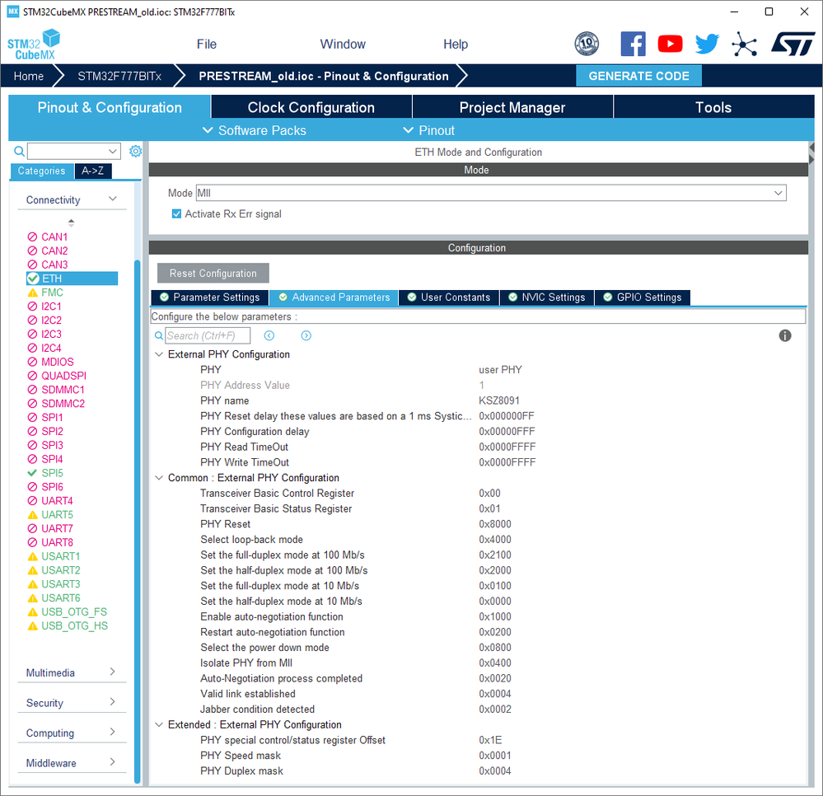Viewport: 823px width, 796px height.
Task: Click the 10 years anniversary badge
Action: 587,44
